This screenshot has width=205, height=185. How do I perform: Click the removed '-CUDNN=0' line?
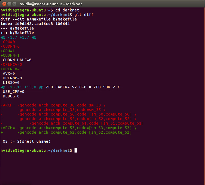(x=10, y=46)
